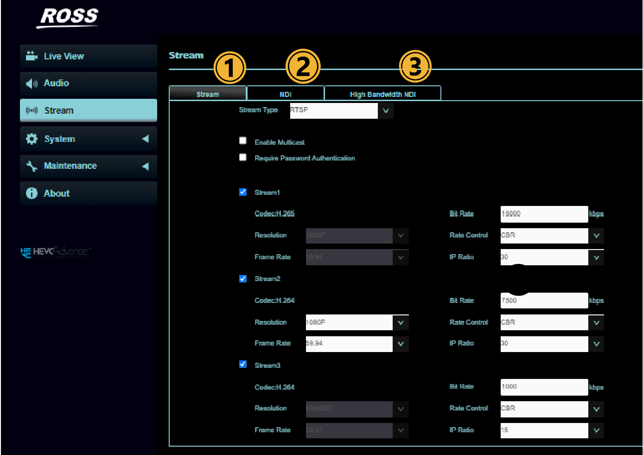Disable the Stream3 checkbox

(243, 365)
